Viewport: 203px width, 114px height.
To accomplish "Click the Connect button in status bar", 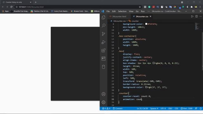I will point(118,108).
